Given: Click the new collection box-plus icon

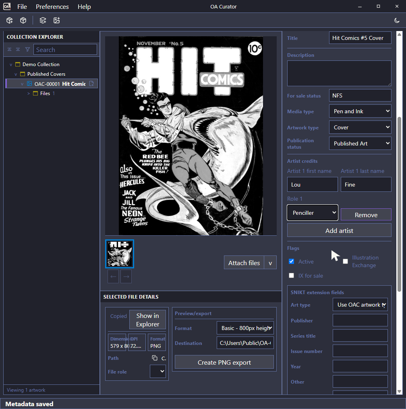Looking at the screenshot, I should (x=10, y=20).
